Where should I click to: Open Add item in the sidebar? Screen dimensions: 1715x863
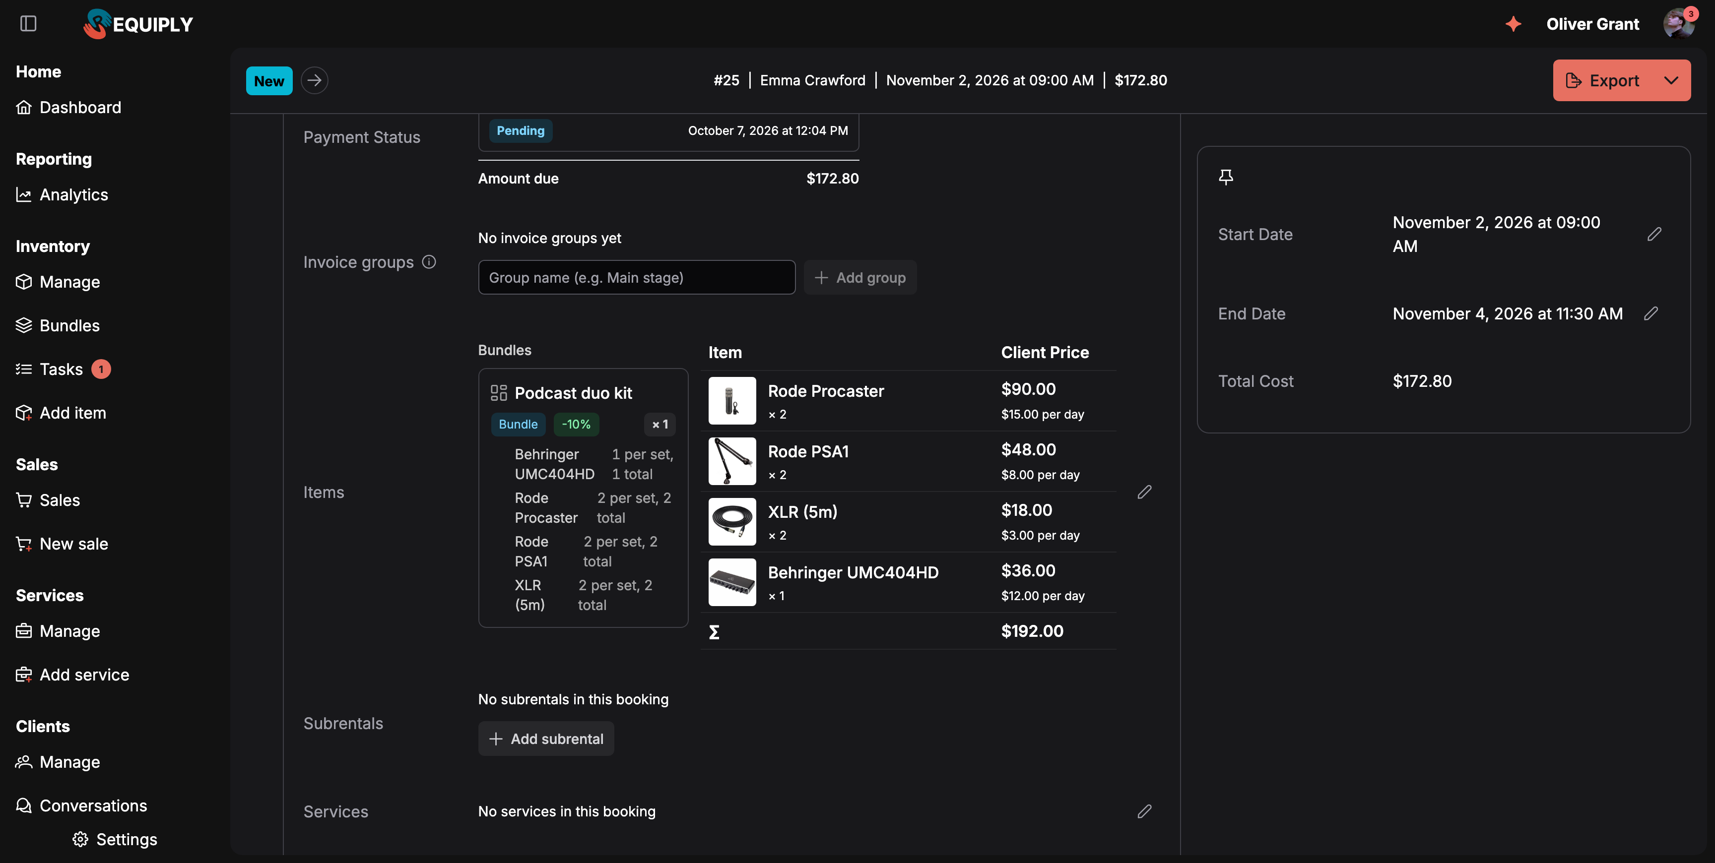click(x=61, y=413)
